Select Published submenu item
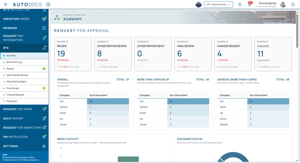 (24, 101)
